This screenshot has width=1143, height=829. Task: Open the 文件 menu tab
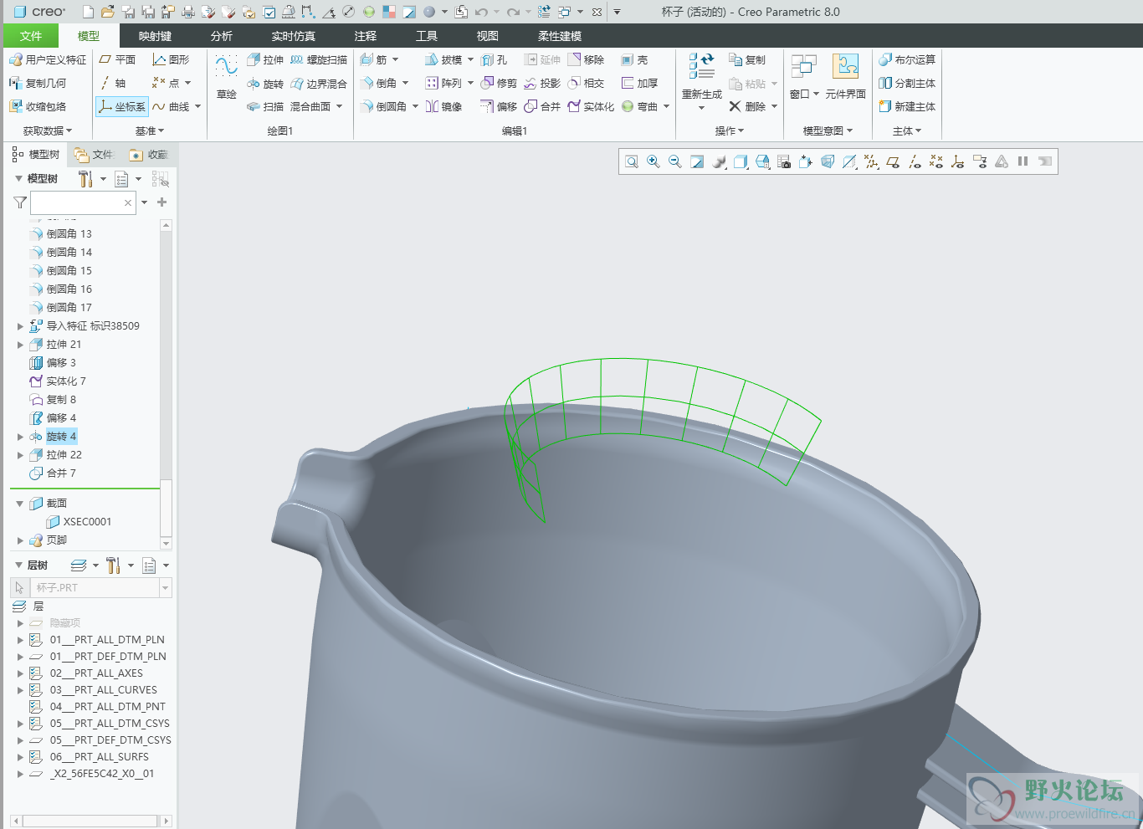pyautogui.click(x=31, y=36)
